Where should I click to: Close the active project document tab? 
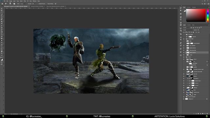pos(29,6)
